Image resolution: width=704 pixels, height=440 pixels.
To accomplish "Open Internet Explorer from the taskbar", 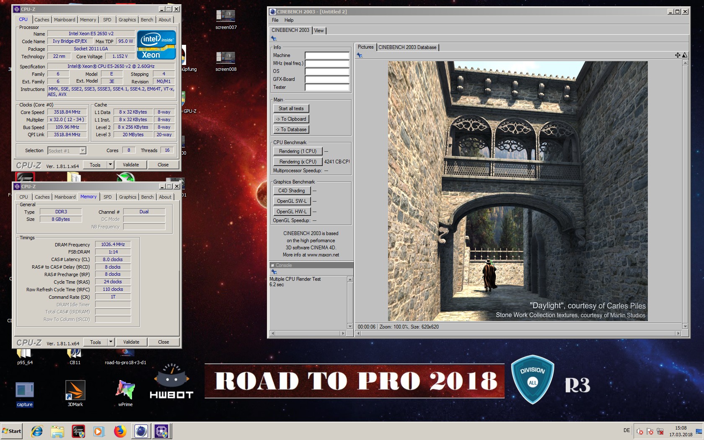I will coord(37,431).
